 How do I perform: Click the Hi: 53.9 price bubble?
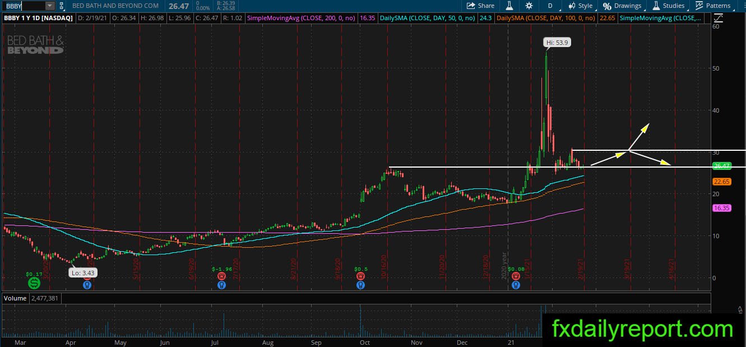(558, 42)
